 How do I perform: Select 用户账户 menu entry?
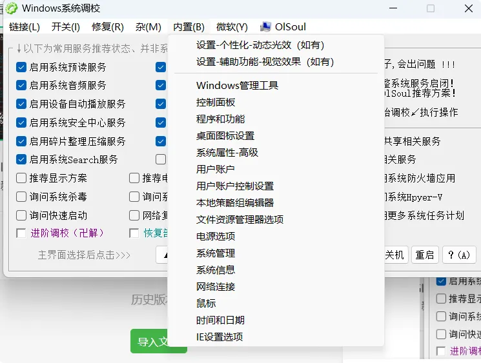click(276, 169)
